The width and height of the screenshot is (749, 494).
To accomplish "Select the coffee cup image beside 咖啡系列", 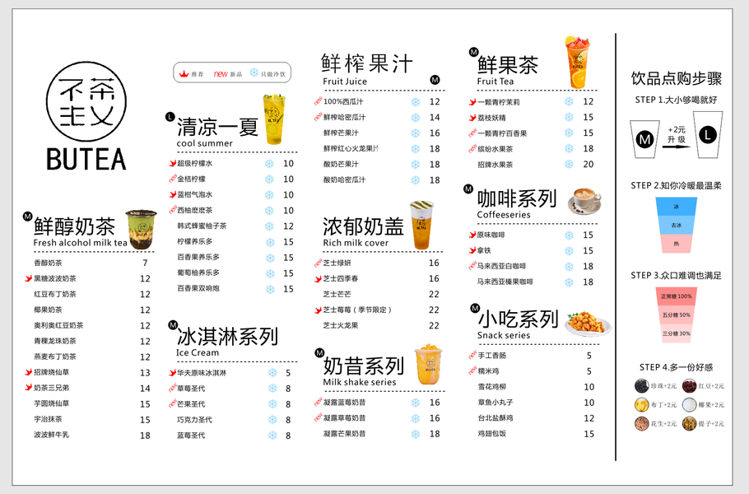I will pyautogui.click(x=584, y=201).
